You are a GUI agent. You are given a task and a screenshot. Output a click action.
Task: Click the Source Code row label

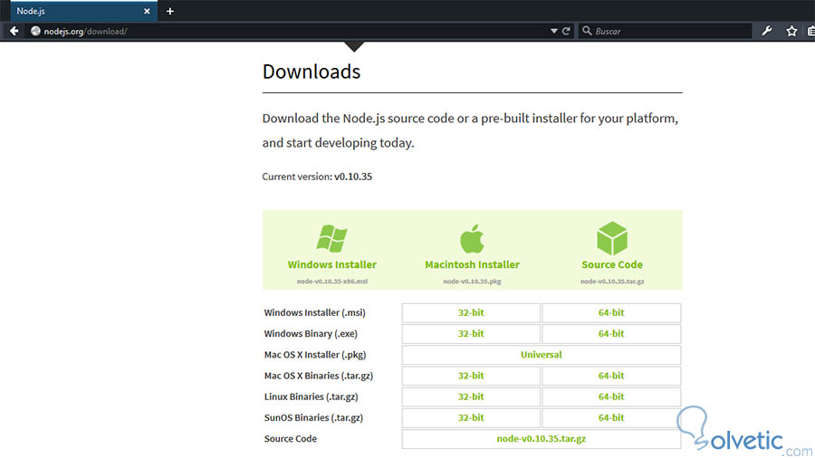click(291, 439)
